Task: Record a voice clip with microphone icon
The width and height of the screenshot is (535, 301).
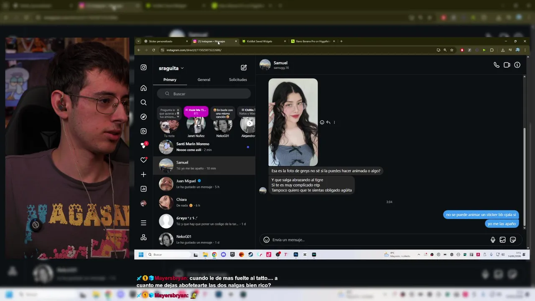Action: [x=493, y=240]
